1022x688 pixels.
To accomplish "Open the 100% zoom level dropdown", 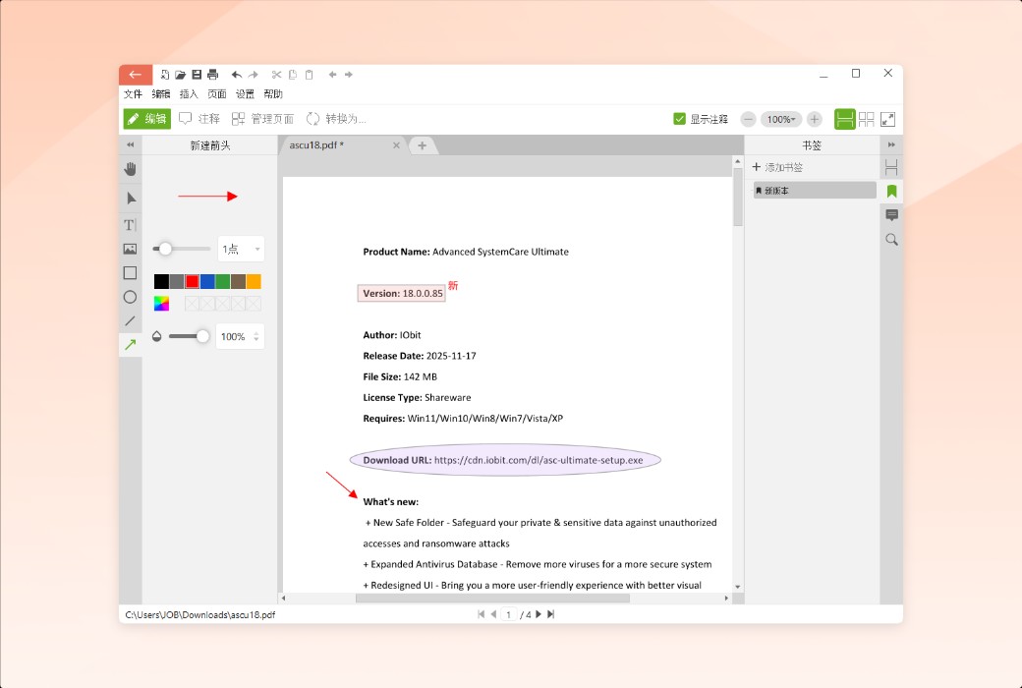I will [783, 118].
